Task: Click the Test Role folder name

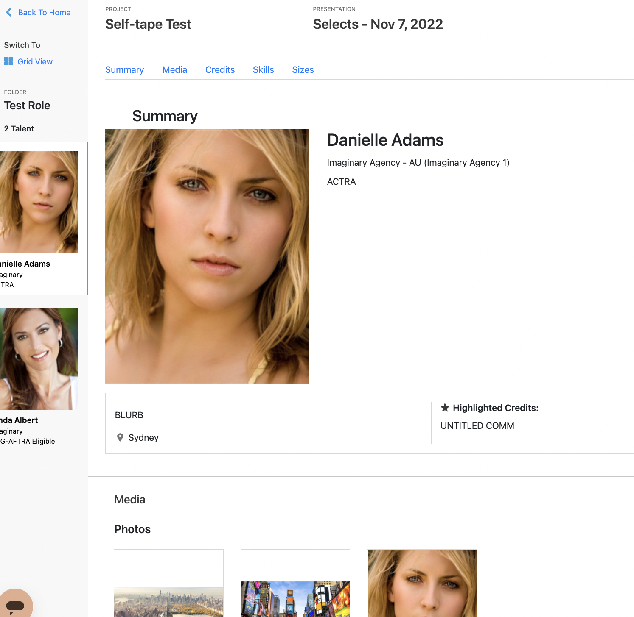Action: (27, 106)
